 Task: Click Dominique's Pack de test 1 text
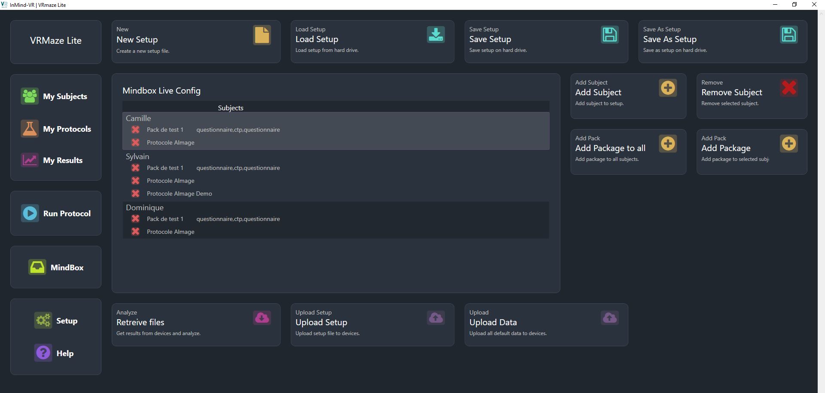pyautogui.click(x=165, y=219)
